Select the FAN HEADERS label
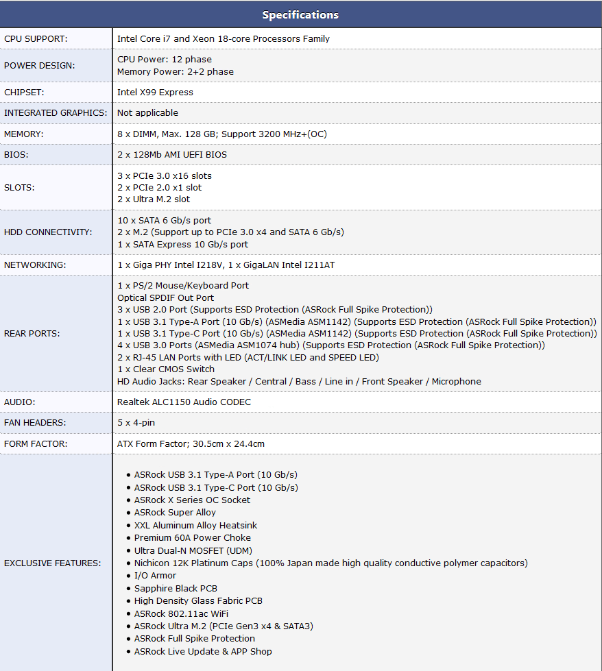This screenshot has height=671, width=602. click(x=35, y=423)
